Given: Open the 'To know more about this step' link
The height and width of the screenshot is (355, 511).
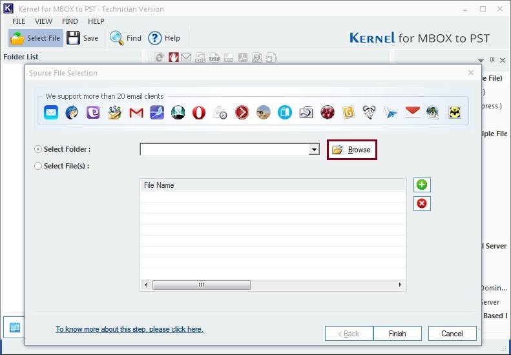Looking at the screenshot, I should click(x=129, y=329).
